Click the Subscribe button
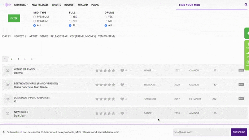The width and height of the screenshot is (249, 140). (x=239, y=132)
